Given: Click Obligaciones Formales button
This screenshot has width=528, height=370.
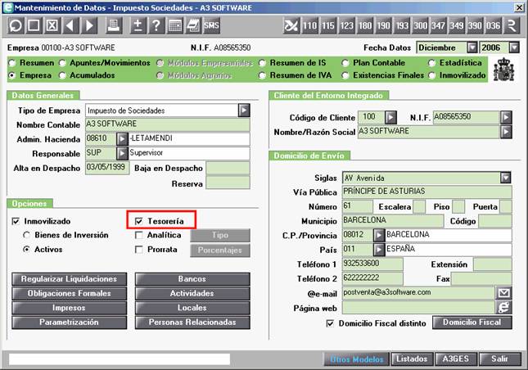Looking at the screenshot, I should [x=69, y=294].
